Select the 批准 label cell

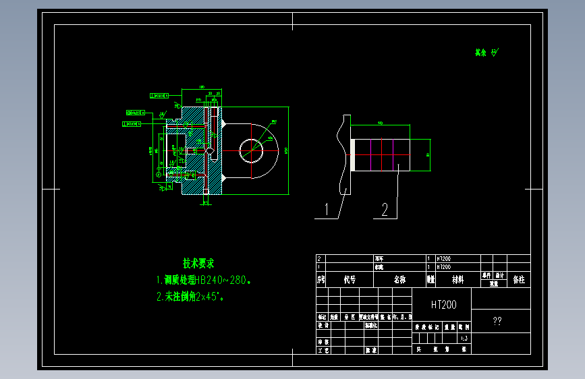pos(371,351)
